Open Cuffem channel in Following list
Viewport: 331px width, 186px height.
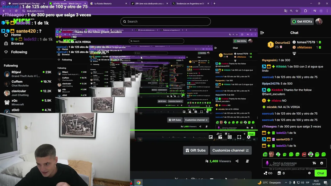point(27,83)
